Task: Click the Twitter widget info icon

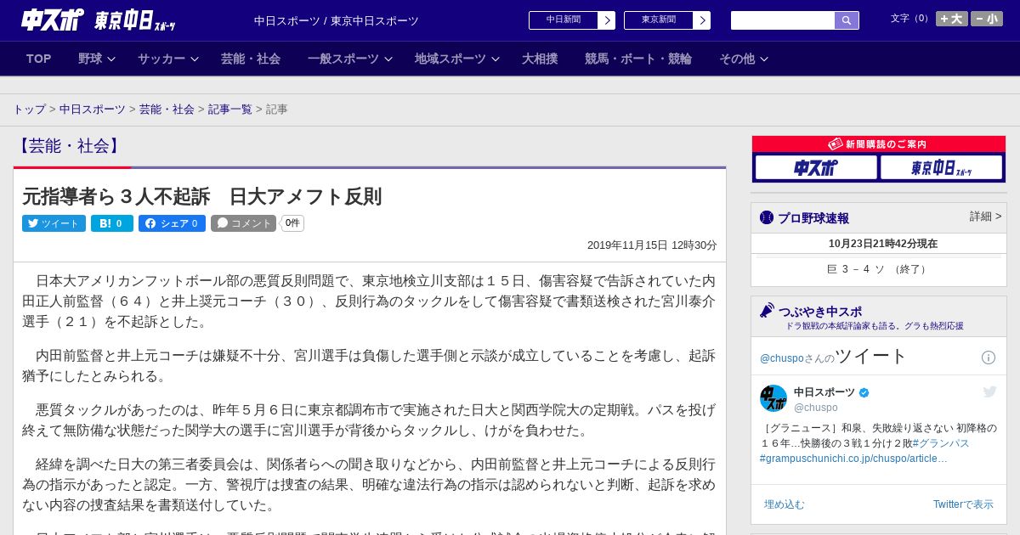Action: 989,358
